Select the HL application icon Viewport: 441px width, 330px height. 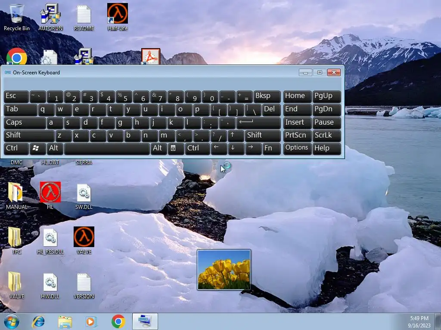(50, 196)
